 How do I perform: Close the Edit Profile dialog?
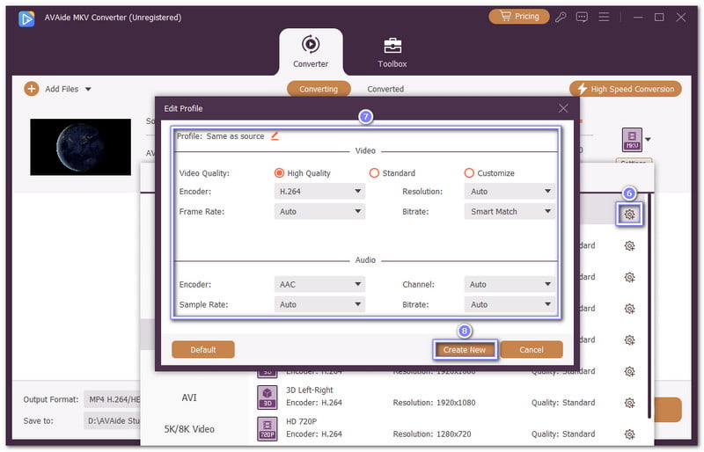click(563, 108)
